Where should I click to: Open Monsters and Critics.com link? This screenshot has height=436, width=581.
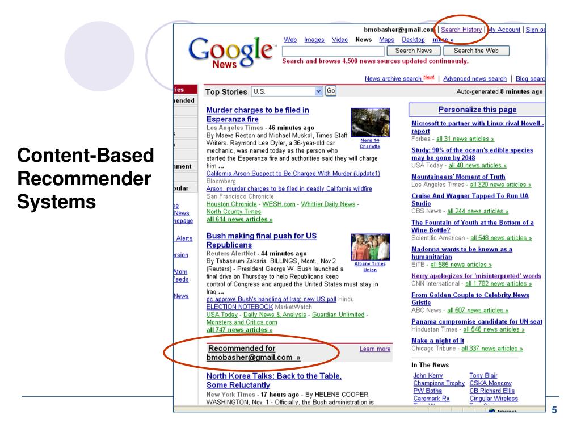pyautogui.click(x=242, y=322)
